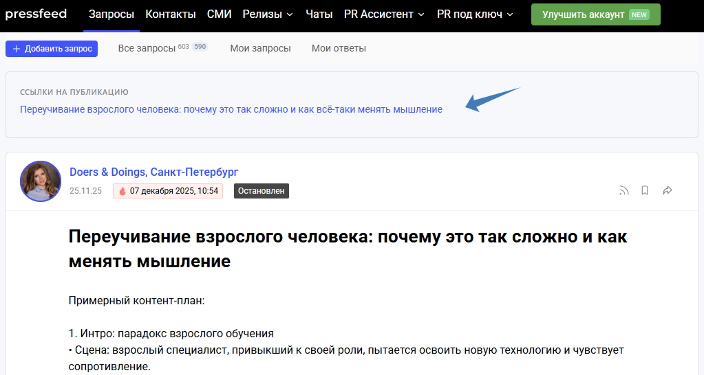Click the green Улучшить аккаунт button
This screenshot has width=704, height=375.
[595, 14]
